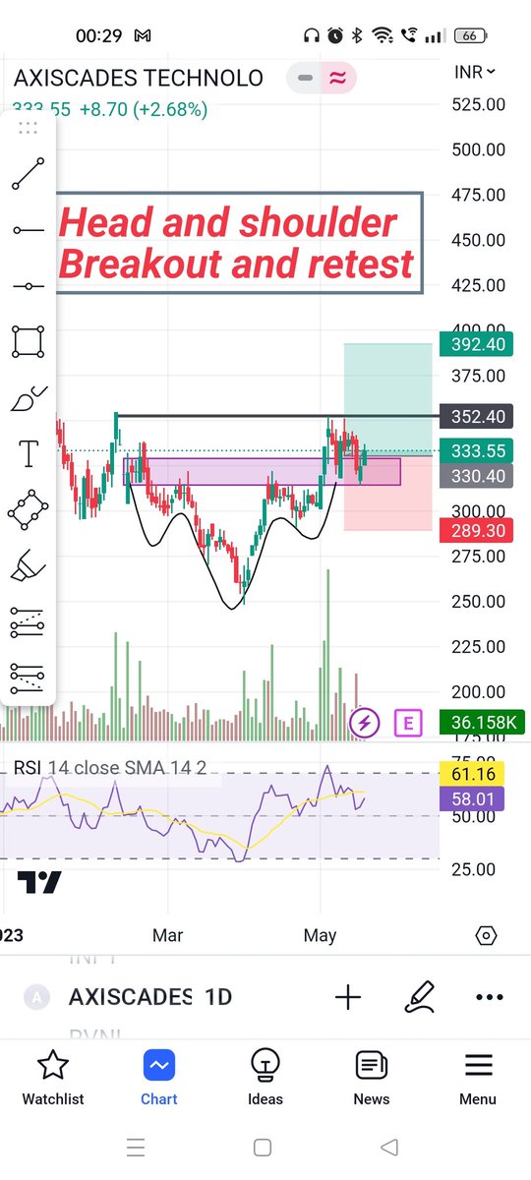Select the Text annotation tool
Image resolution: width=531 pixels, height=1180 pixels.
(x=28, y=454)
